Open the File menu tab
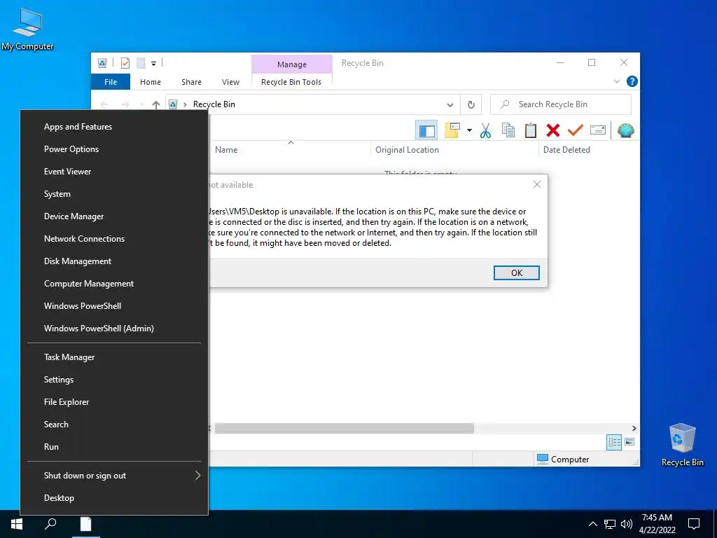 (x=111, y=82)
